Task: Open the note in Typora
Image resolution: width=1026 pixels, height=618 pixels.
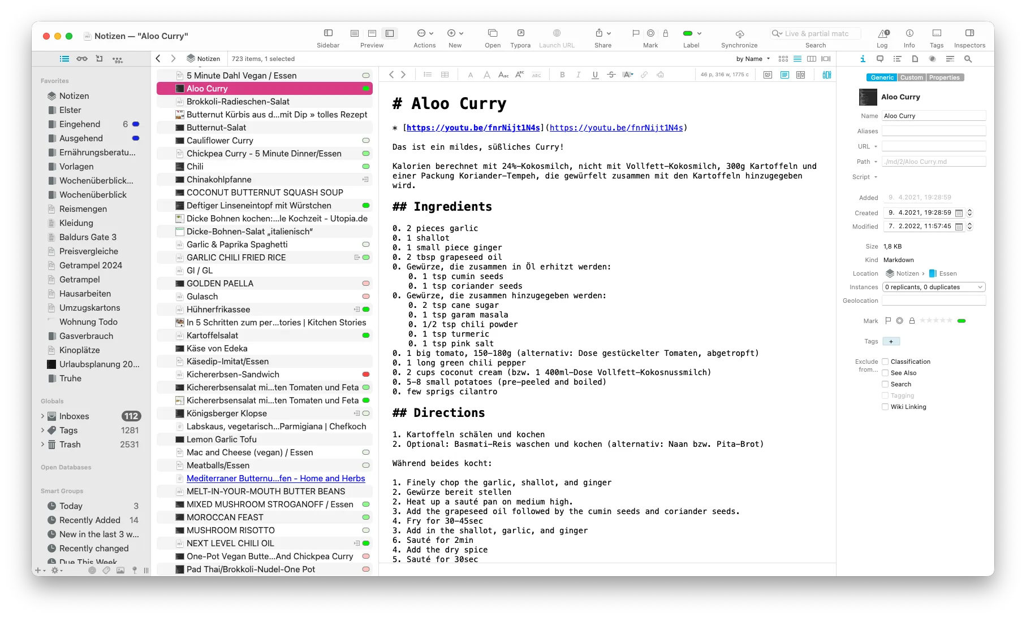Action: click(x=520, y=34)
